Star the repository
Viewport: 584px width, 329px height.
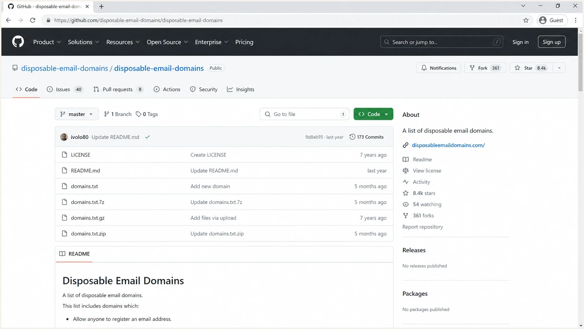click(x=531, y=68)
